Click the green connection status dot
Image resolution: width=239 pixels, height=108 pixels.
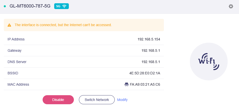coord(5,6)
